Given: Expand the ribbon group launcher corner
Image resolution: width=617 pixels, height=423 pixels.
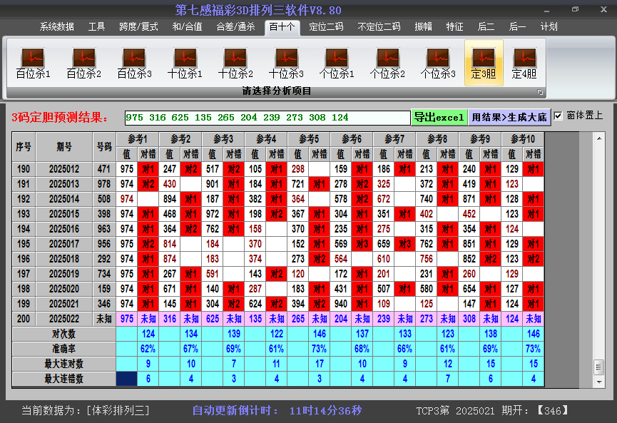Looking at the screenshot, I should point(540,92).
